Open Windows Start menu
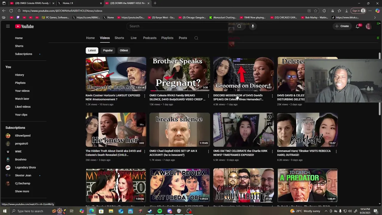382x215 pixels. (x=4, y=211)
